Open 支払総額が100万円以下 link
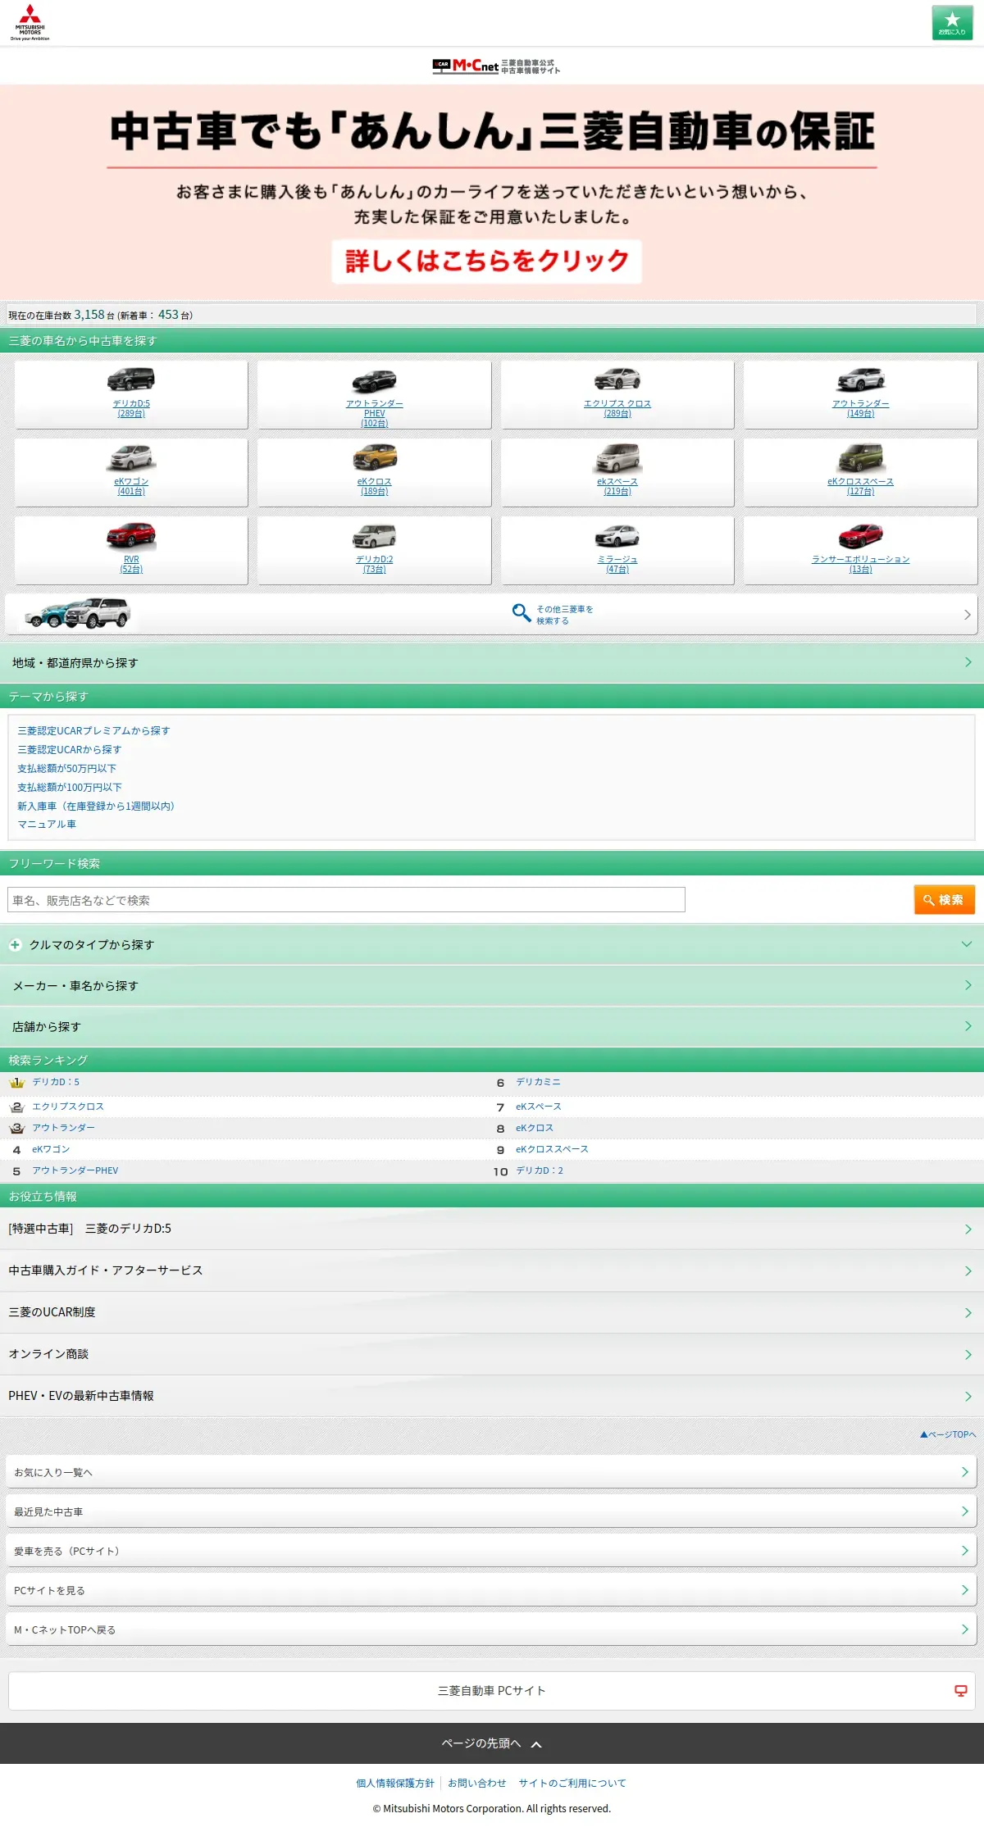The image size is (984, 1827). click(70, 787)
